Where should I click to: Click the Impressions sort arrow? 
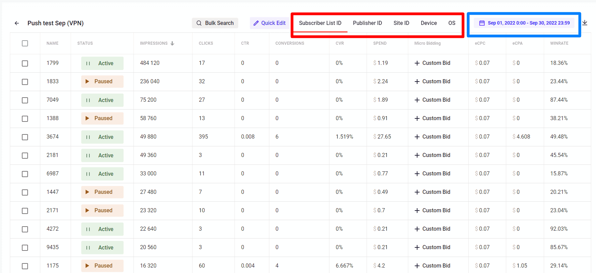[x=172, y=43]
